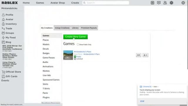Click the Gift Cards sidebar icon
The image size is (188, 106).
[3, 77]
